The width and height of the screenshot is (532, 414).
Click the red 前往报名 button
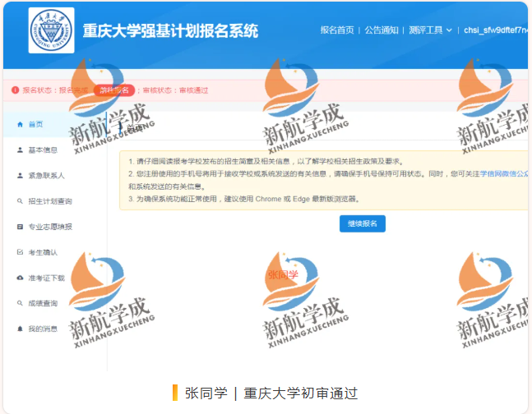114,90
